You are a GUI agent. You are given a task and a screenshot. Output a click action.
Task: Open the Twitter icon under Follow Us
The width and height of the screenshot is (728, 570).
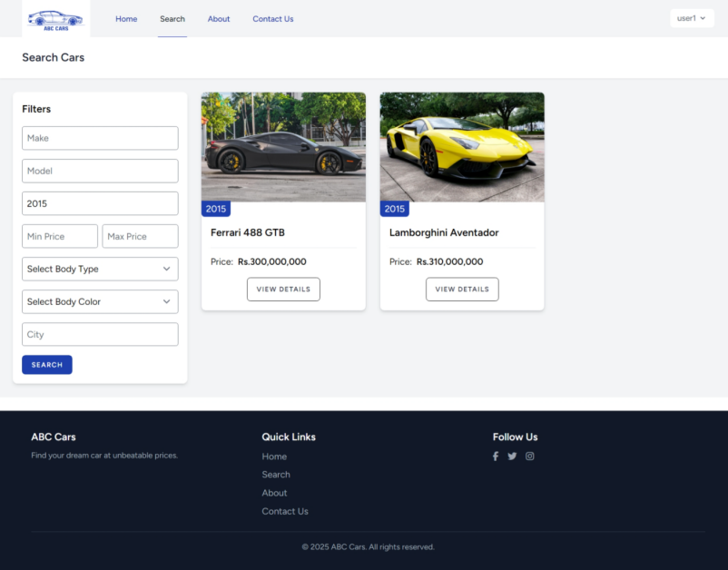(x=512, y=456)
